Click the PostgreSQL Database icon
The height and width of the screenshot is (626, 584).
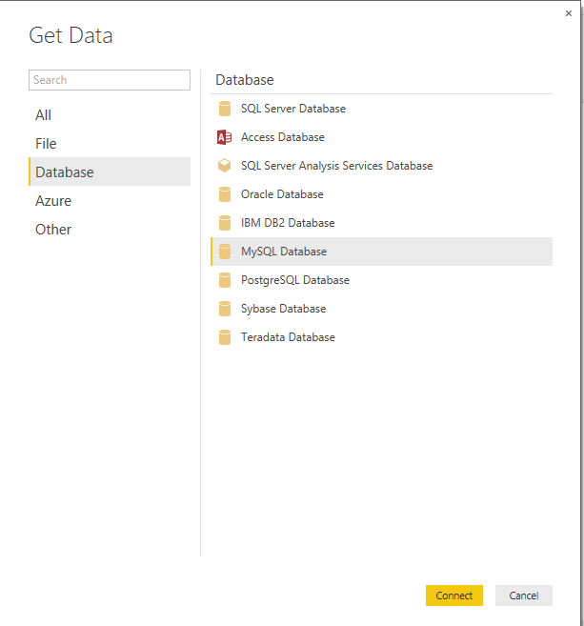point(225,280)
